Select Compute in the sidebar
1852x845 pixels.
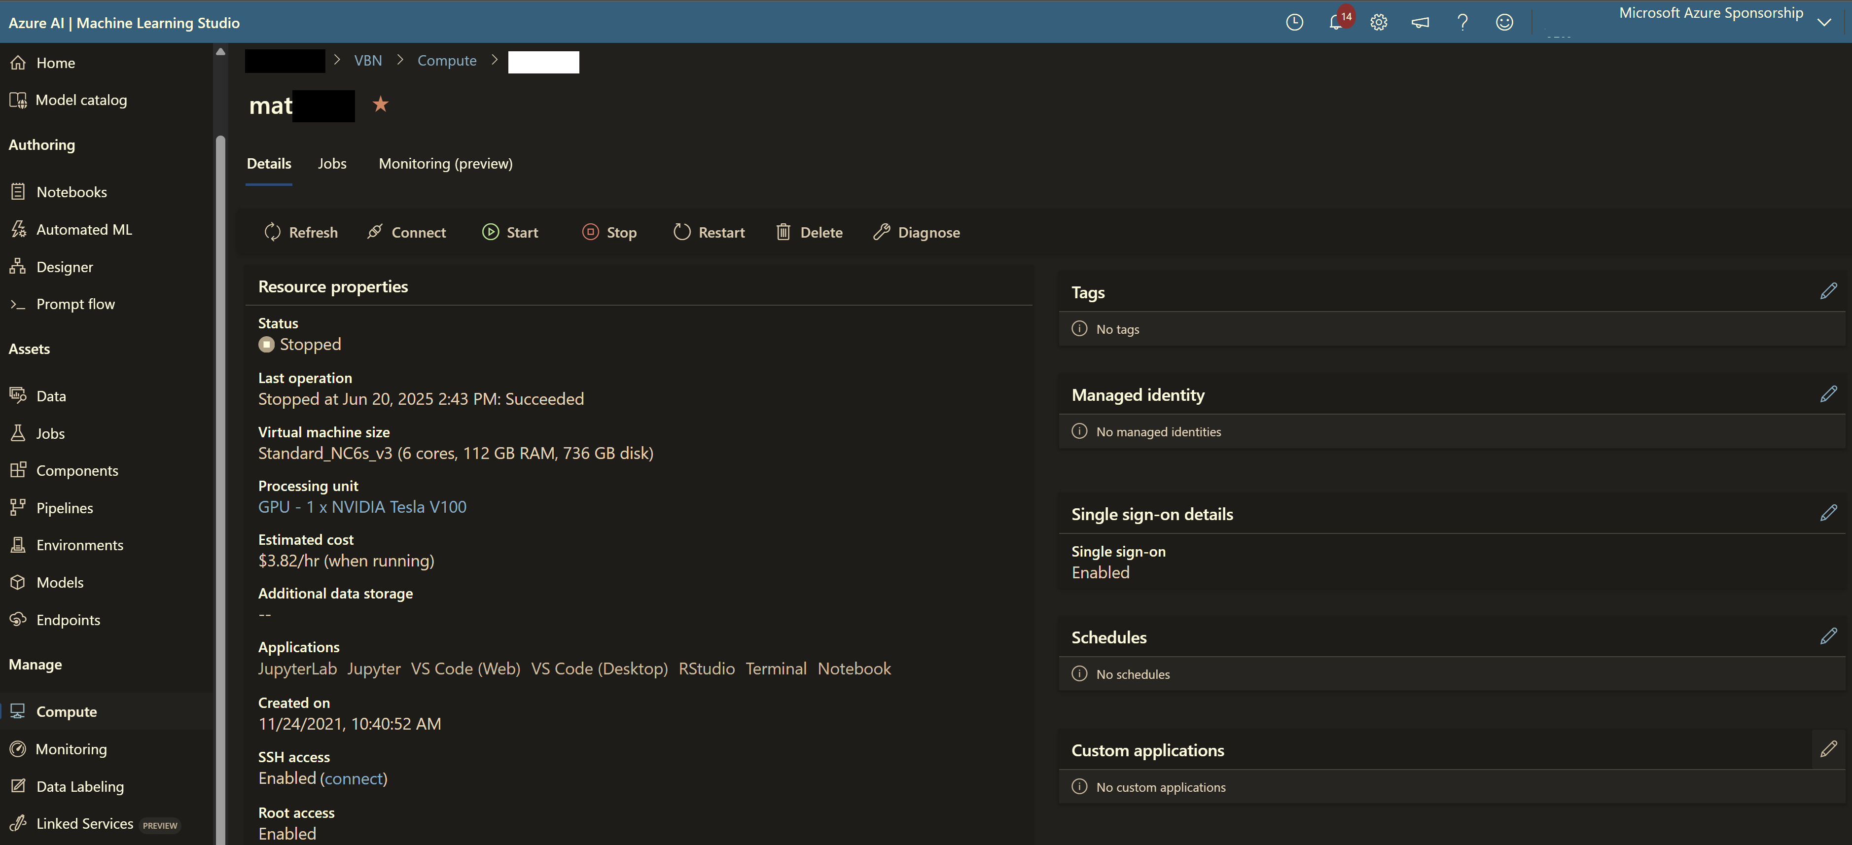click(107, 712)
